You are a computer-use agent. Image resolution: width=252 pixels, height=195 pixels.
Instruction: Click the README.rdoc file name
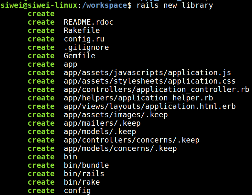click(x=89, y=22)
